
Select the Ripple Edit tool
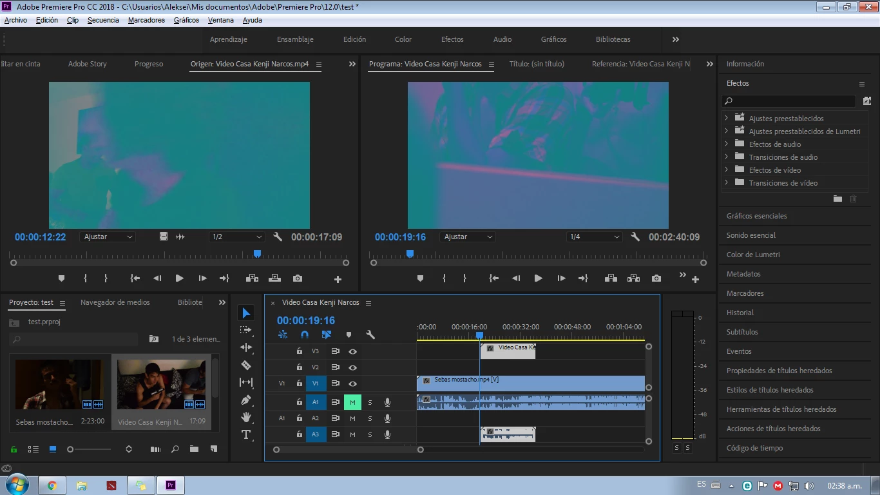click(246, 347)
